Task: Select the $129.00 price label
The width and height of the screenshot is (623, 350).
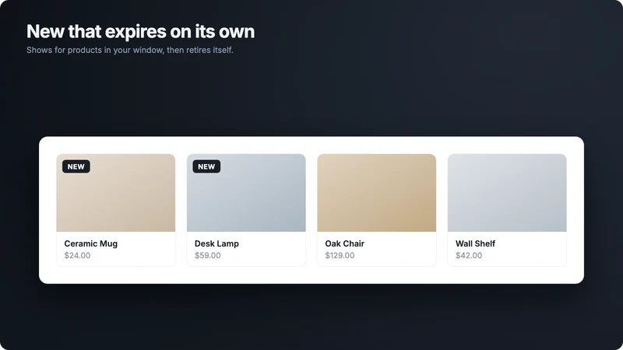Action: (340, 256)
